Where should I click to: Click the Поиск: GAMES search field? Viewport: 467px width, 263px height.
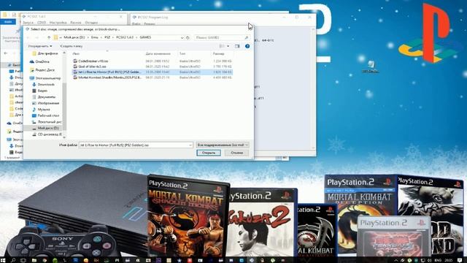[x=220, y=37]
